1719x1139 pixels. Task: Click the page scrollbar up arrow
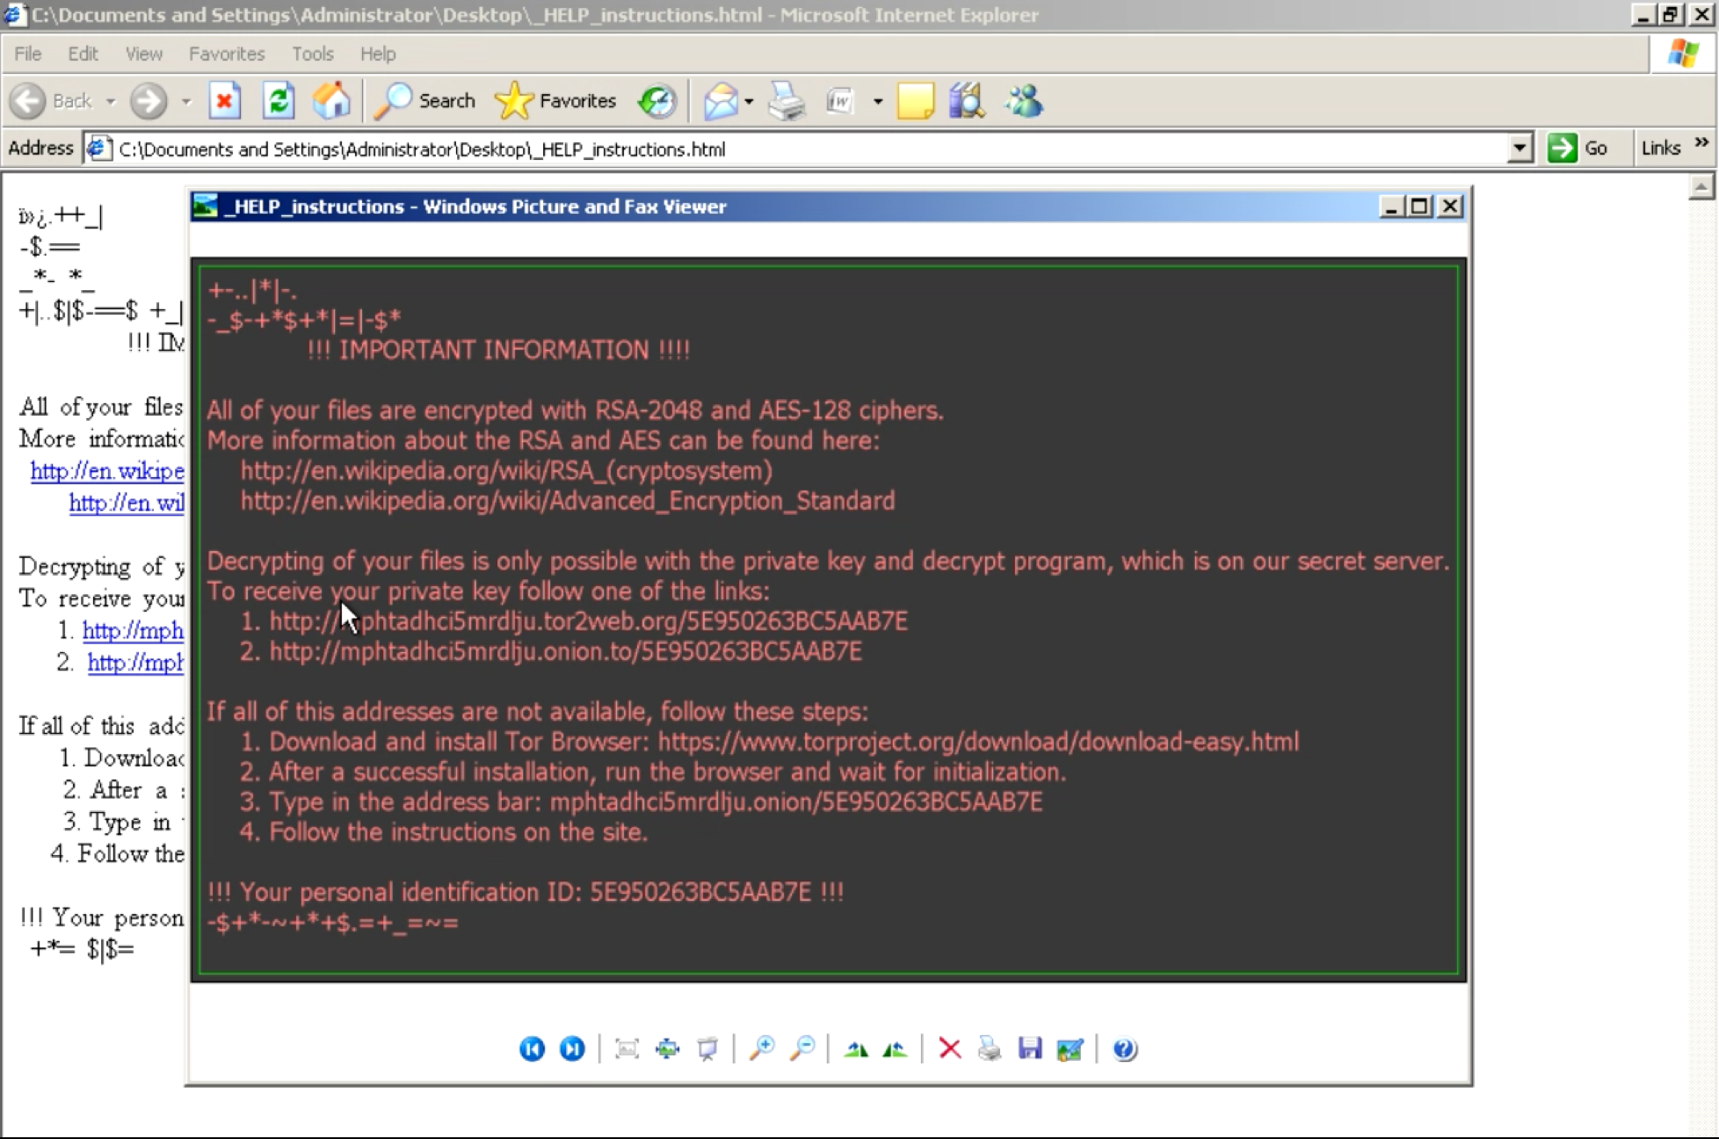click(x=1701, y=186)
